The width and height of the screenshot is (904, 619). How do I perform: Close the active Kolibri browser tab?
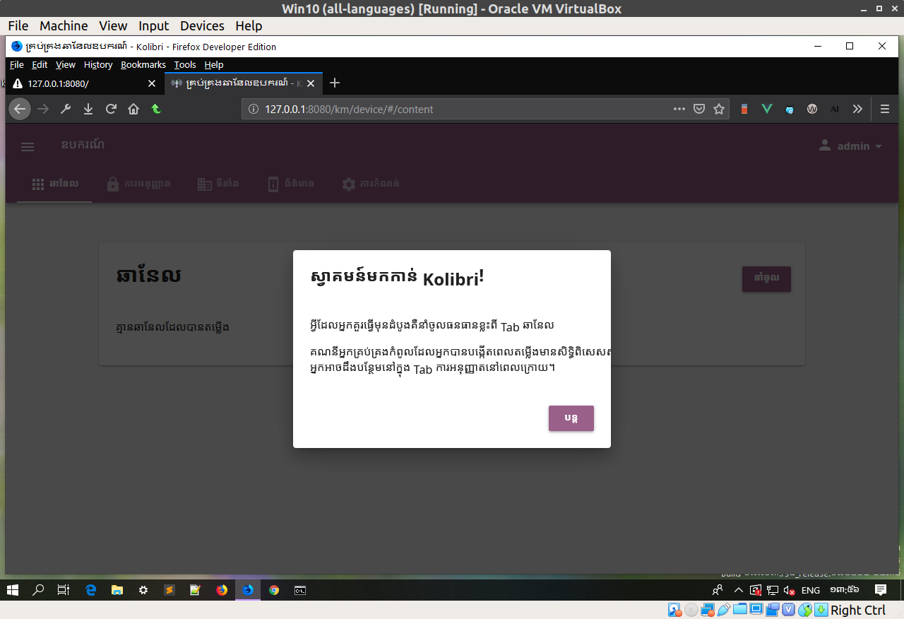(311, 83)
